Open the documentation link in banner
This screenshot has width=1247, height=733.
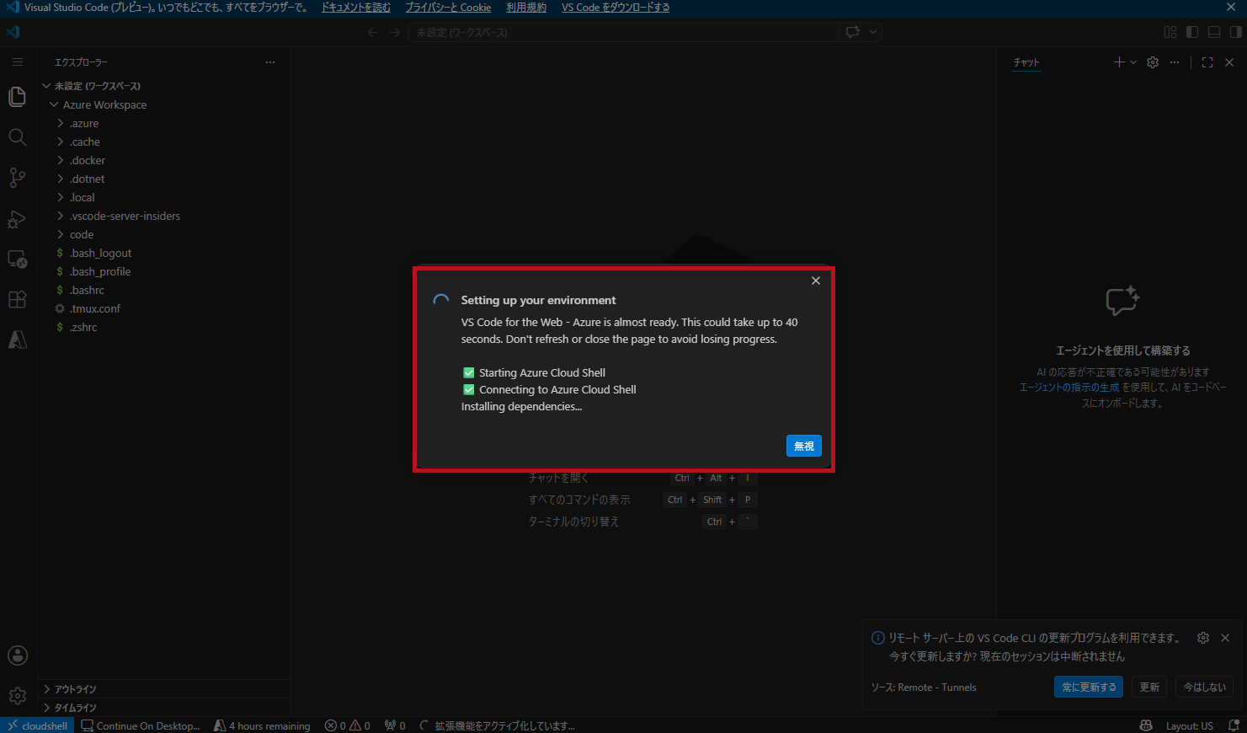(x=356, y=8)
